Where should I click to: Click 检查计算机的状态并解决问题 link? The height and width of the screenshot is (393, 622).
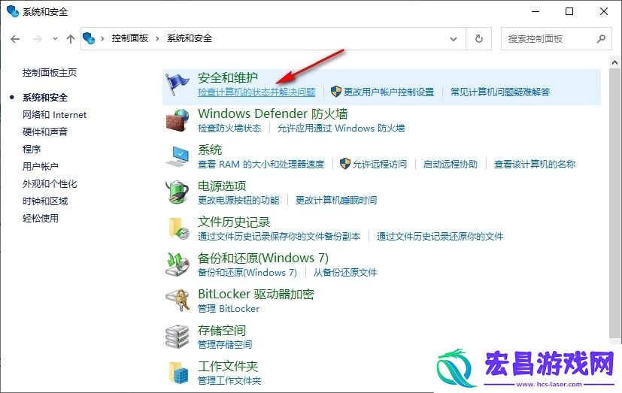tap(256, 92)
